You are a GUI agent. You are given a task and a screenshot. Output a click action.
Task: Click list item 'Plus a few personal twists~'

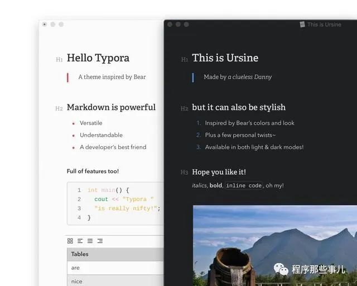tap(240, 135)
